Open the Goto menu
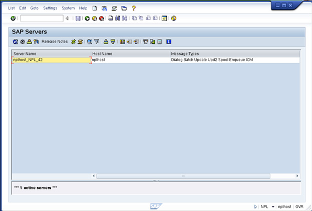Viewport: 312px width, 211px height. [x=34, y=8]
